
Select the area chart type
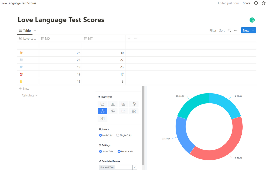(x=123, y=111)
